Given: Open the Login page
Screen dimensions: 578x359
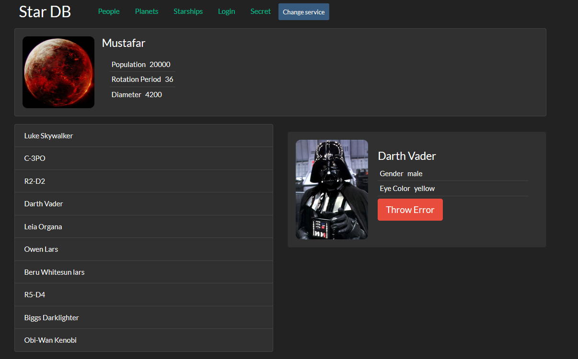Looking at the screenshot, I should 226,11.
